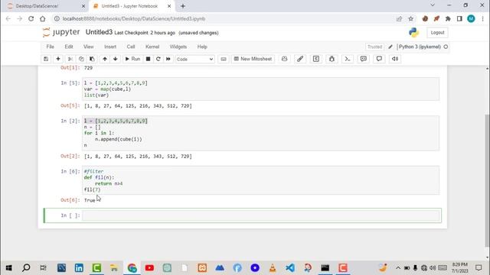Show hidden system tray icons chevron
This screenshot has width=490, height=275.
point(398,268)
